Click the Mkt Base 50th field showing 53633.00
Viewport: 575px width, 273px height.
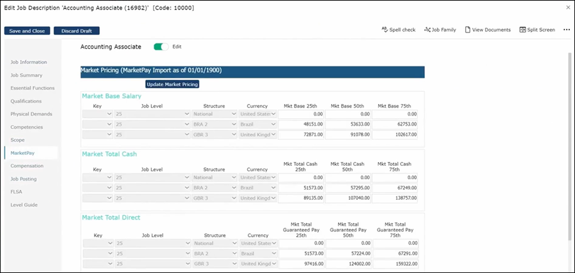click(x=348, y=124)
